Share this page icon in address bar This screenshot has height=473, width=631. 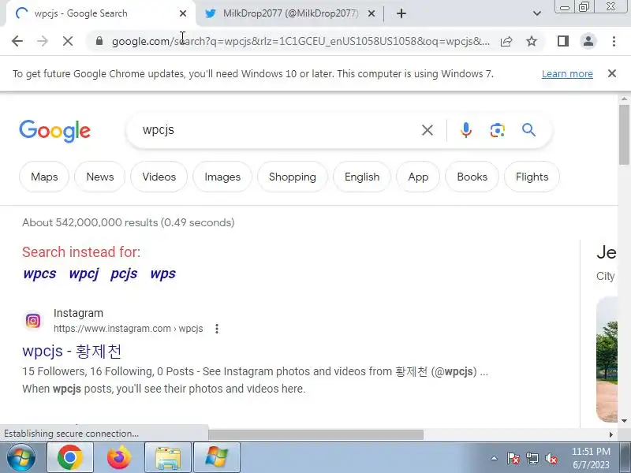point(506,41)
